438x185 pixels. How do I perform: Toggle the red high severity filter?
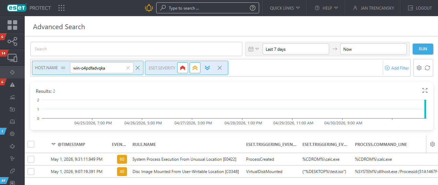tap(183, 68)
